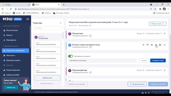The width and height of the screenshot is (171, 96).
Task: Click the Kinderuni bookmark
Action: coord(46,13)
